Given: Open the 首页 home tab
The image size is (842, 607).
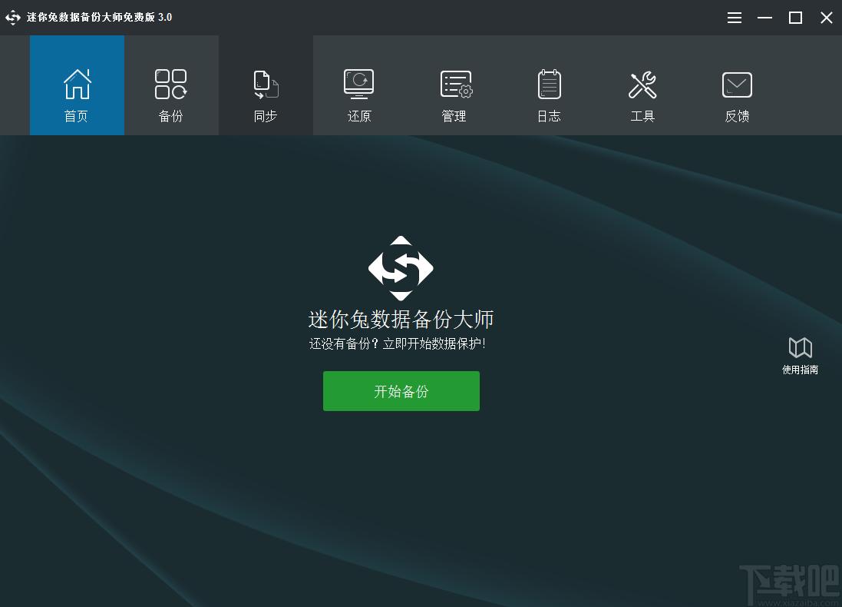Looking at the screenshot, I should pos(77,85).
